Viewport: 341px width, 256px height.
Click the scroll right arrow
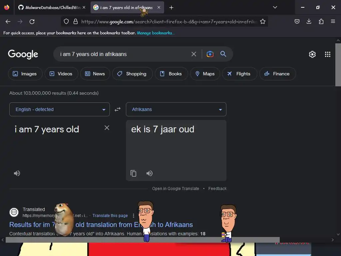coord(333,240)
